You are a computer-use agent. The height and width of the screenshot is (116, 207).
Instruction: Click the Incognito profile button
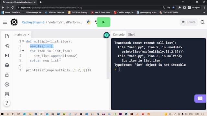pos(194,8)
